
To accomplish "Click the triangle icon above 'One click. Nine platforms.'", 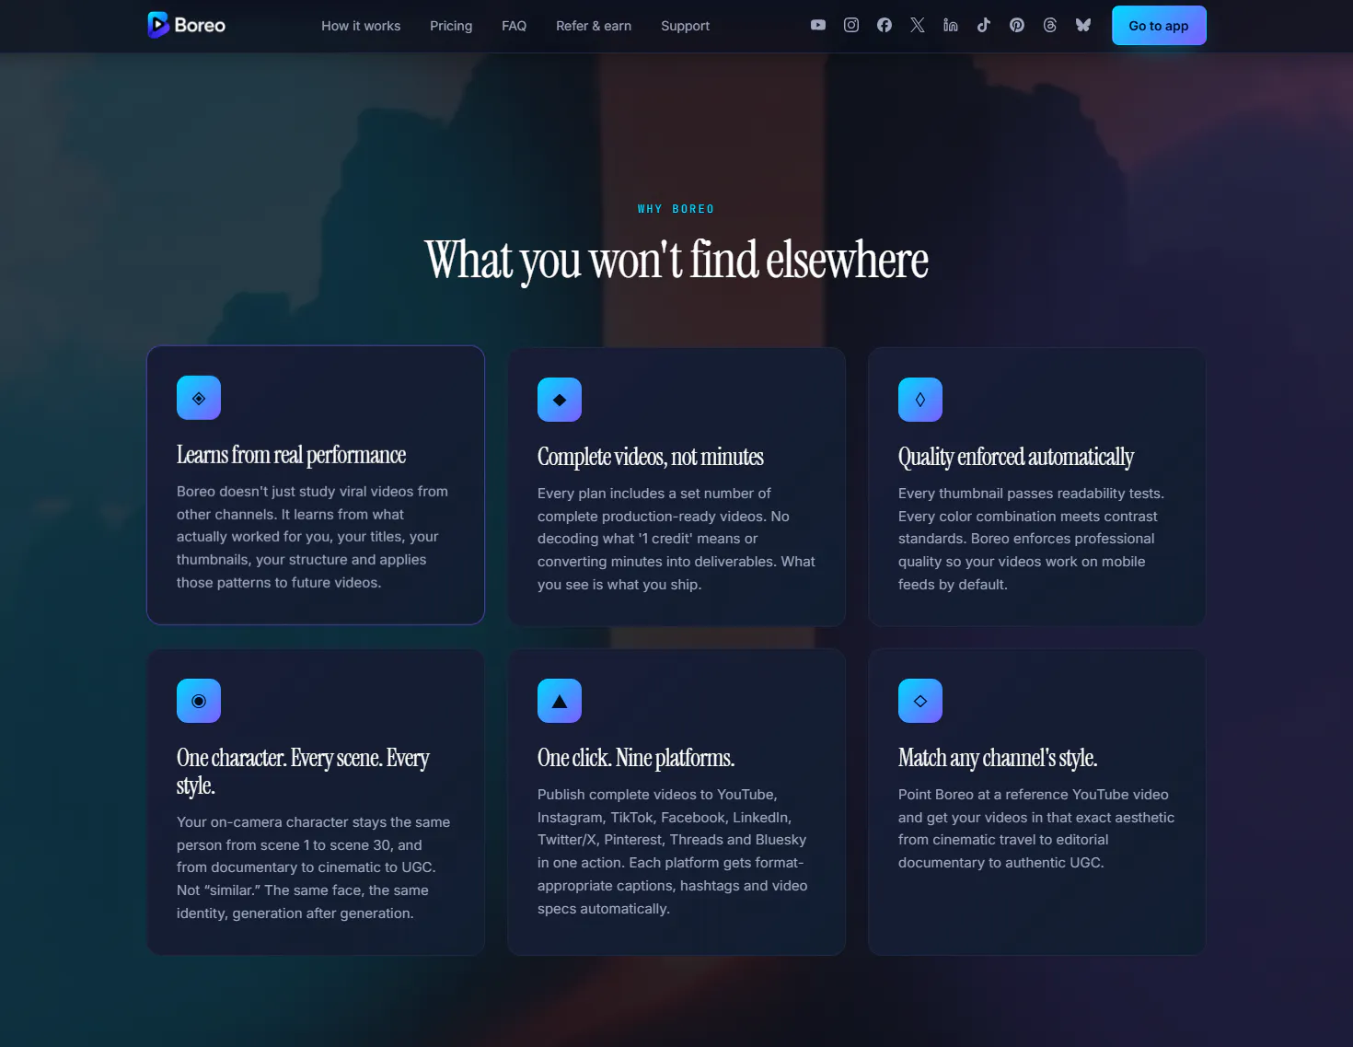I will 560,701.
